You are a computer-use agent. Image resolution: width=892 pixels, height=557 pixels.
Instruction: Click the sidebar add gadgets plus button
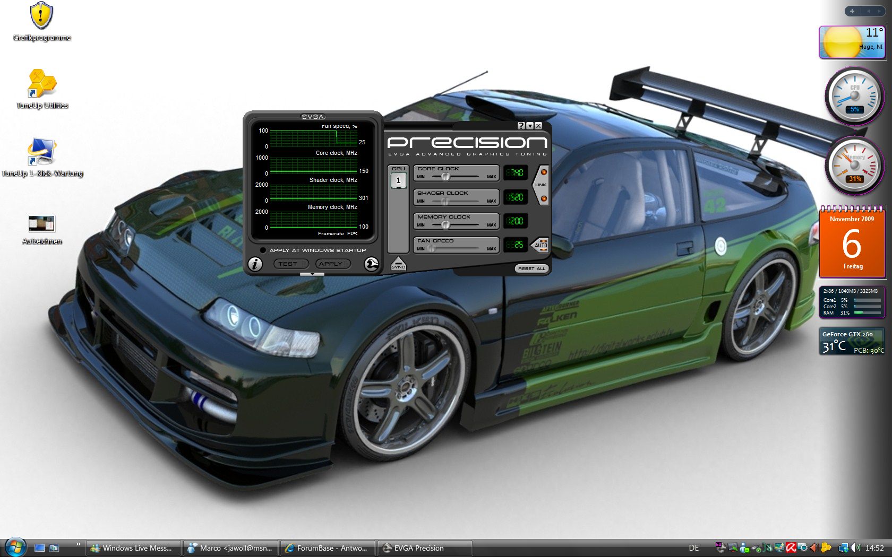[852, 11]
